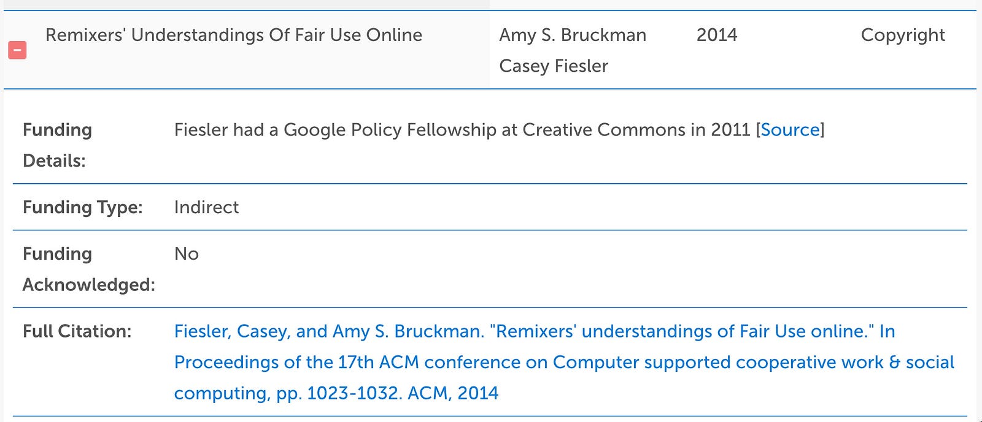982x422 pixels.
Task: Click the Proceedings of the 17th ACM conference line
Action: click(564, 362)
